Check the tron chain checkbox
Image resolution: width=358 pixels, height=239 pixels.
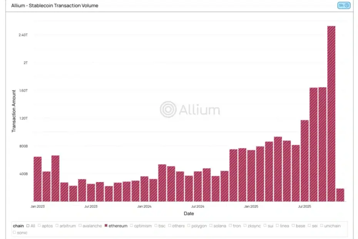tap(230, 226)
